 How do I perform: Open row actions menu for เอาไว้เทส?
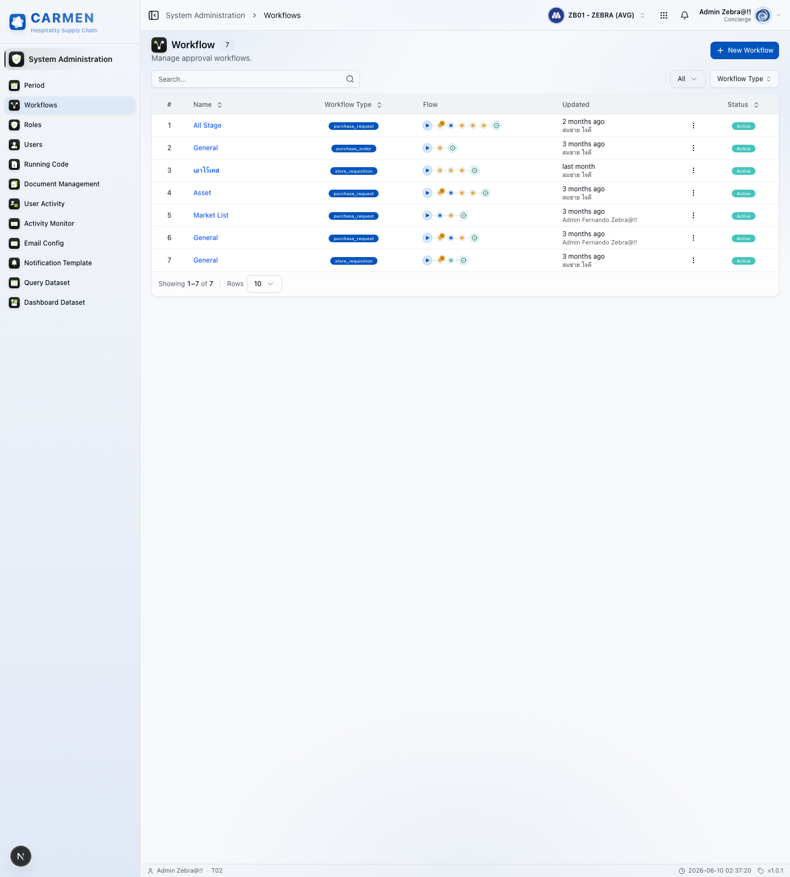pyautogui.click(x=693, y=170)
